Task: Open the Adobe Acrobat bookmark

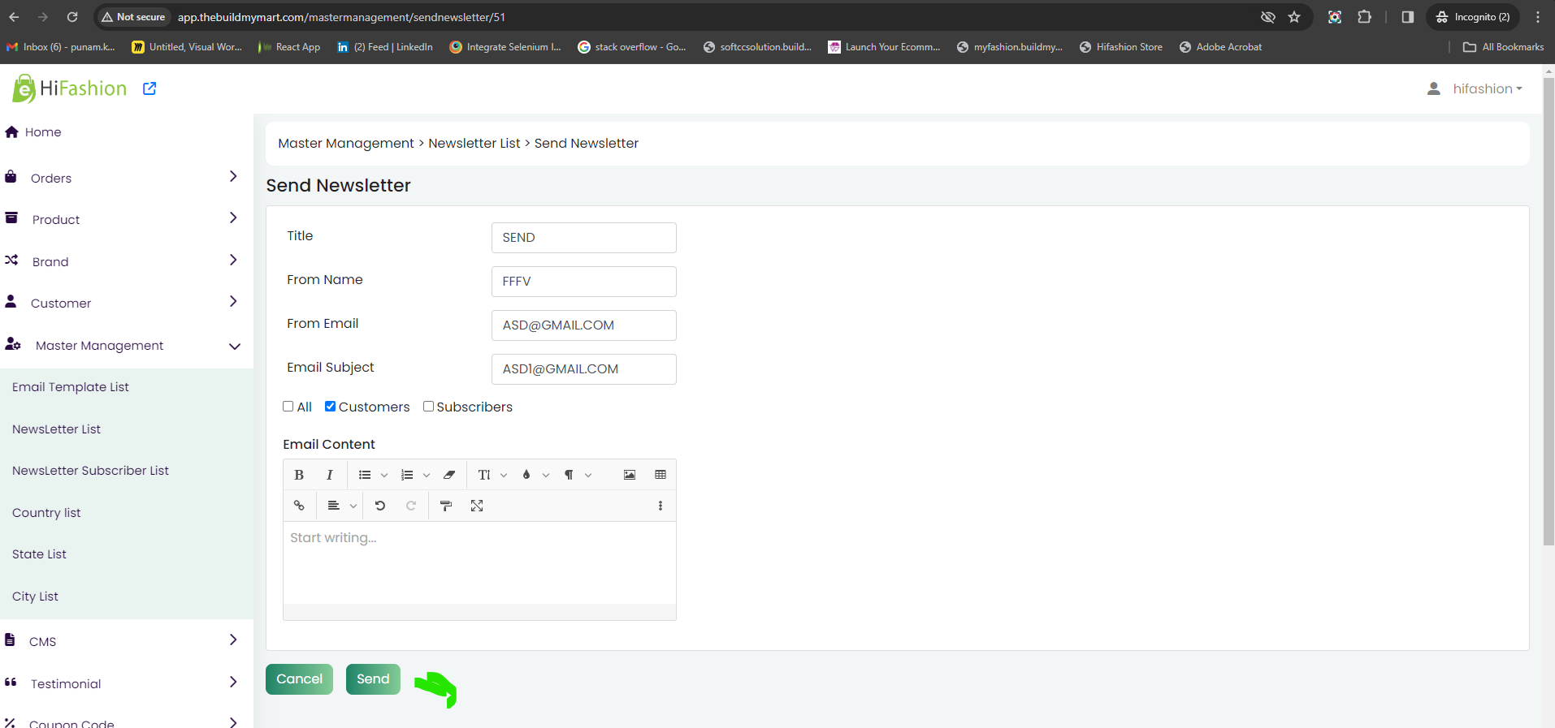Action: pyautogui.click(x=1220, y=47)
